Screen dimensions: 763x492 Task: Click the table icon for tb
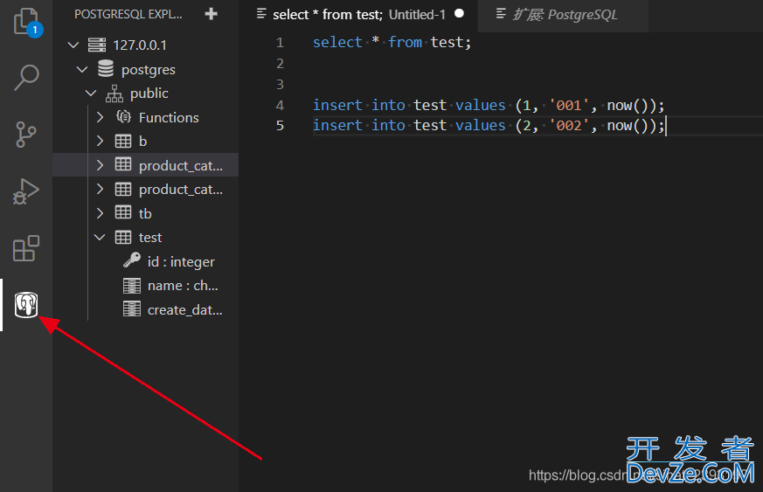[x=123, y=212]
